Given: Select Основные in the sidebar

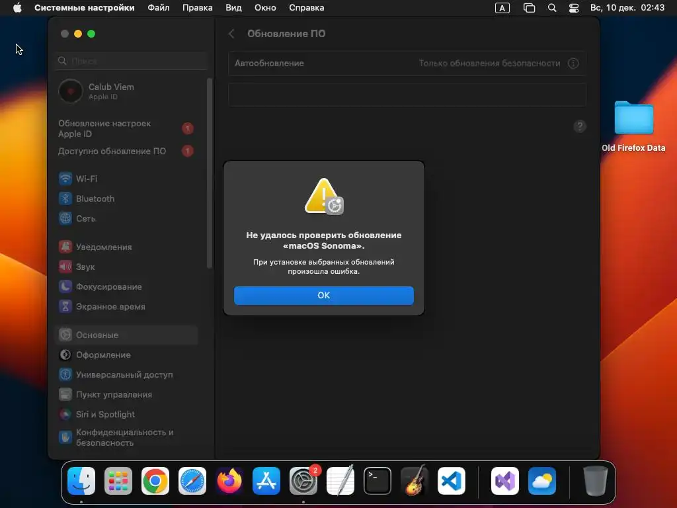Looking at the screenshot, I should (126, 335).
